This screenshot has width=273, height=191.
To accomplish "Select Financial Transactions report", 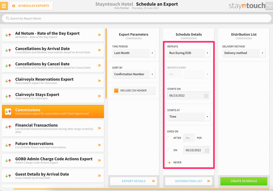I will click(53, 128).
